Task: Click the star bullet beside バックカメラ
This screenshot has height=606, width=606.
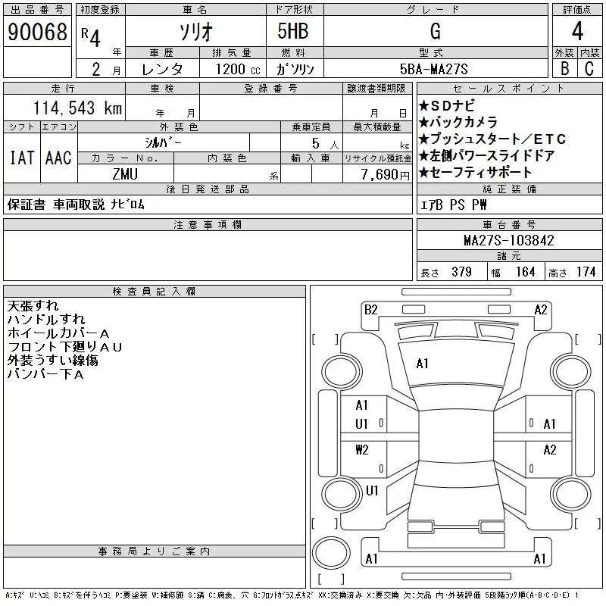Action: 424,123
